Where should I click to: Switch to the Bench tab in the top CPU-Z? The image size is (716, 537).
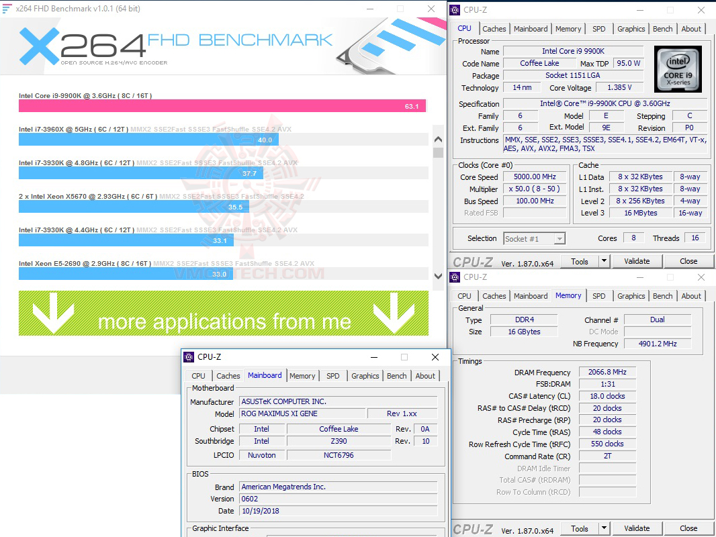tap(662, 29)
